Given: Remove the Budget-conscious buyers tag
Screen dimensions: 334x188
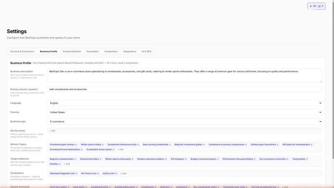Looking at the screenshot, I should tap(218, 159).
